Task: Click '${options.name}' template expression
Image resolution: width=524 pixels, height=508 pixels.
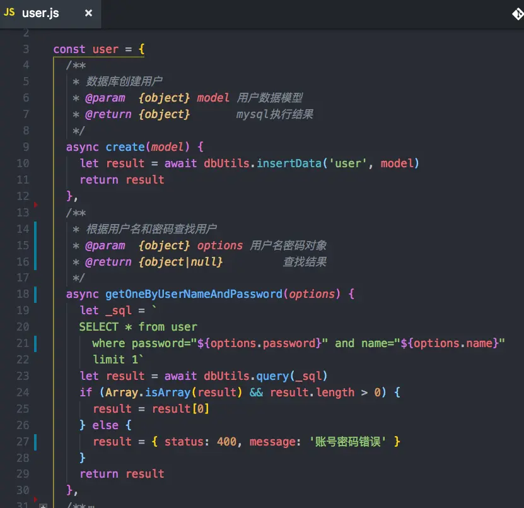Action: point(450,343)
